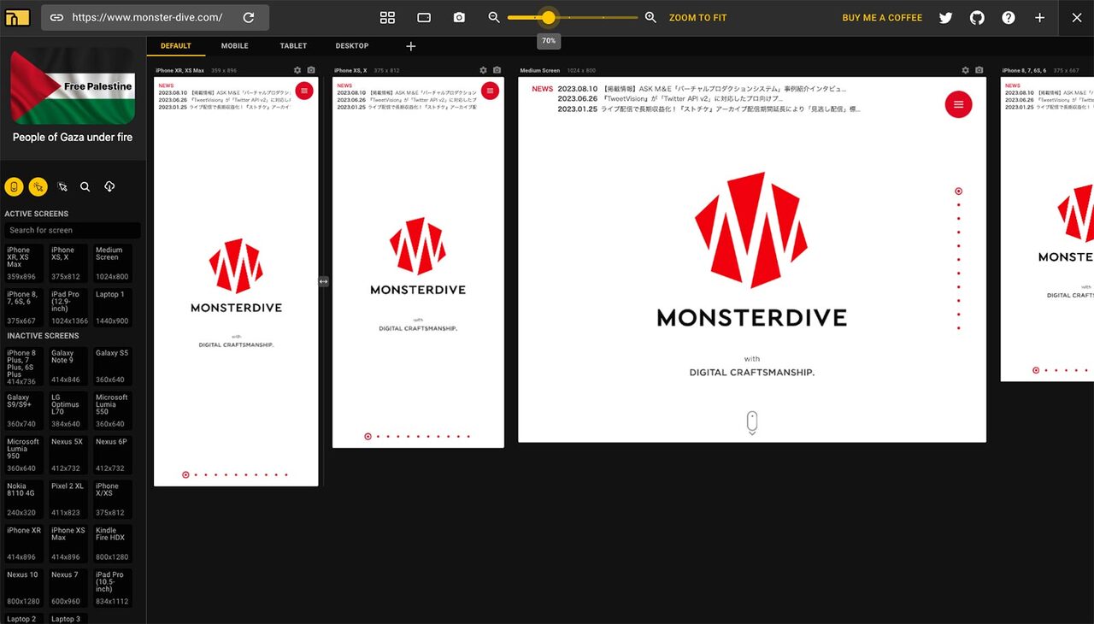The height and width of the screenshot is (624, 1094).
Task: Open the Twitter icon link
Action: point(945,17)
